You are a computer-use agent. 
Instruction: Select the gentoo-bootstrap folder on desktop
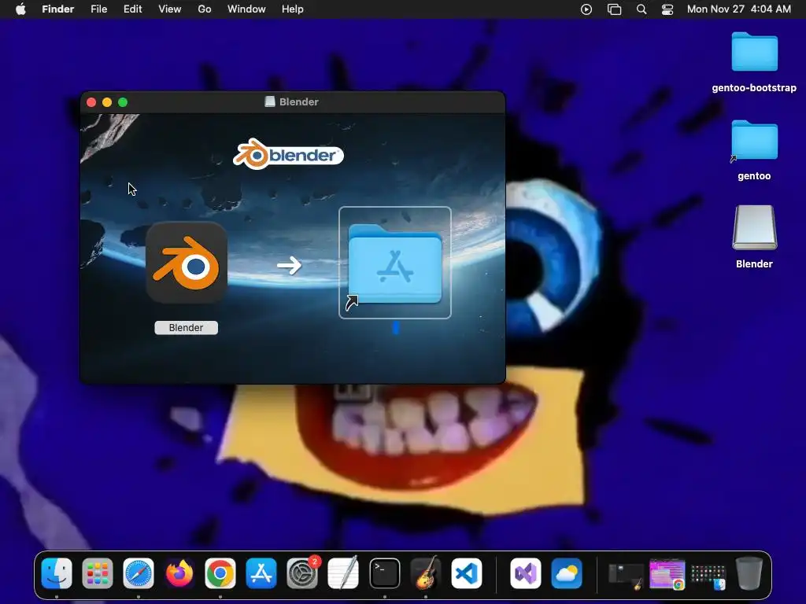754,52
